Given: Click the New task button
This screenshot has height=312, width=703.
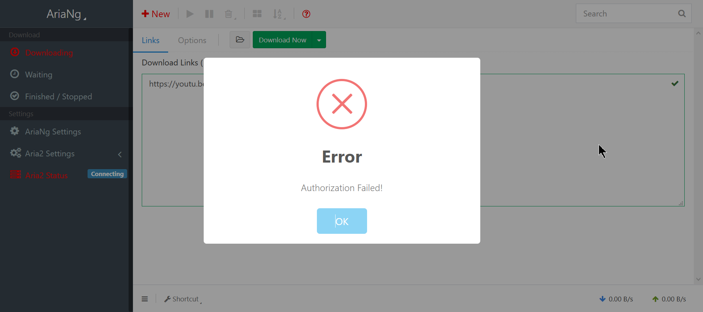Looking at the screenshot, I should click(156, 14).
